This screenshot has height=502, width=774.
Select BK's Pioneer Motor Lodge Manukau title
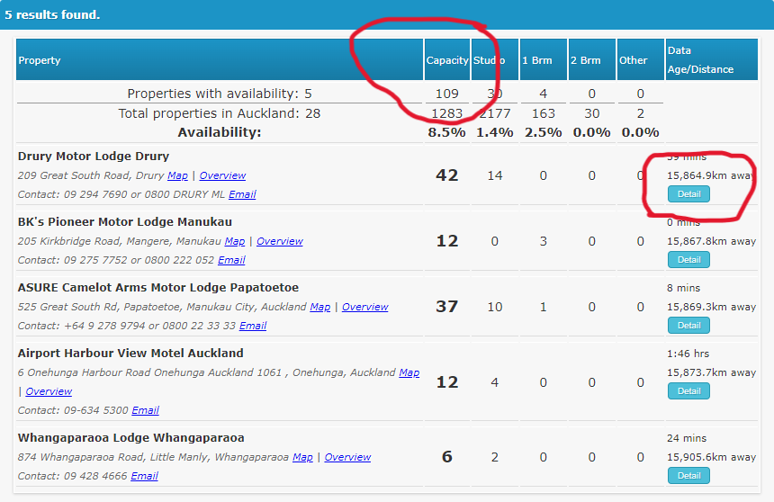tap(125, 222)
